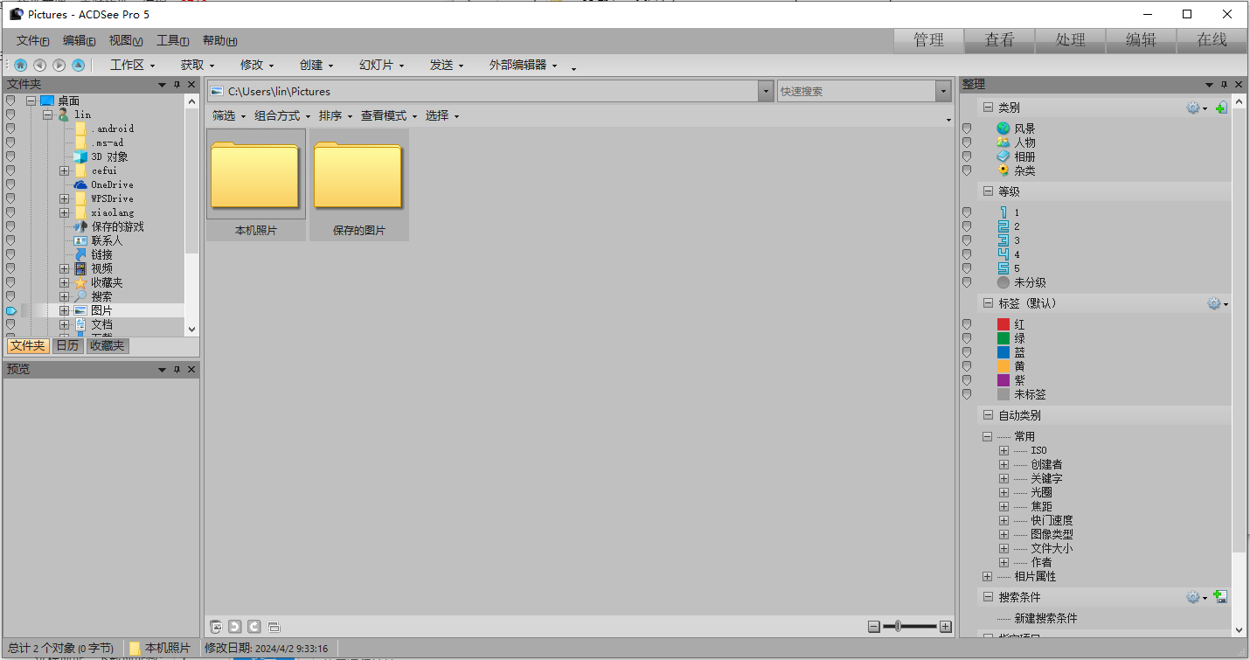Screen dimensions: 1250x660
Task: Click the create new category icon
Action: click(1221, 108)
